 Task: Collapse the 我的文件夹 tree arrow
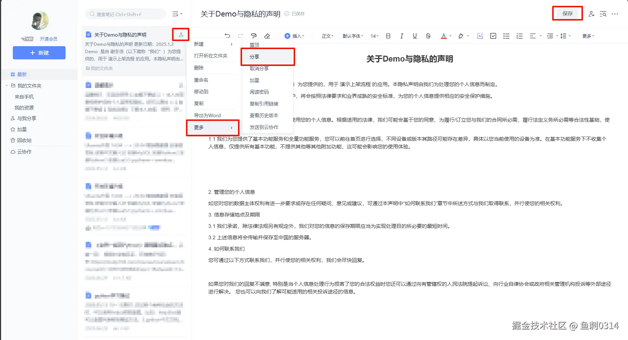coord(7,86)
